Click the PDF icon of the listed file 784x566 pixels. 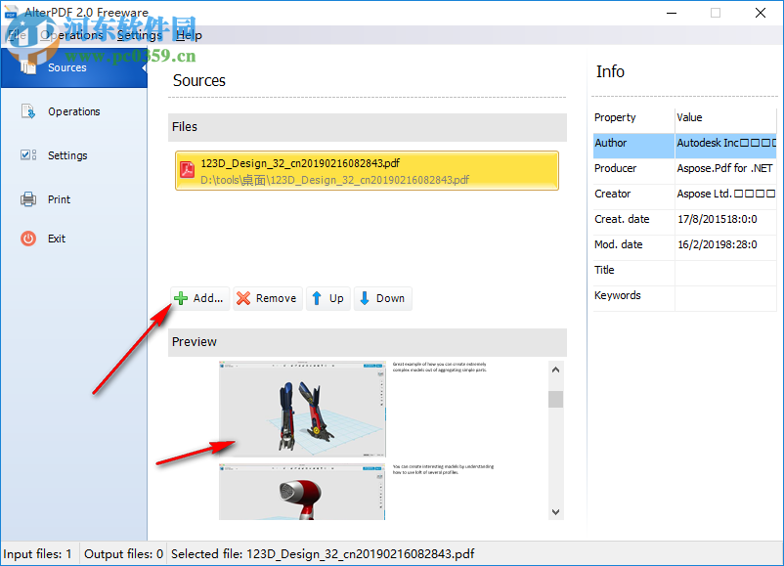tap(188, 169)
